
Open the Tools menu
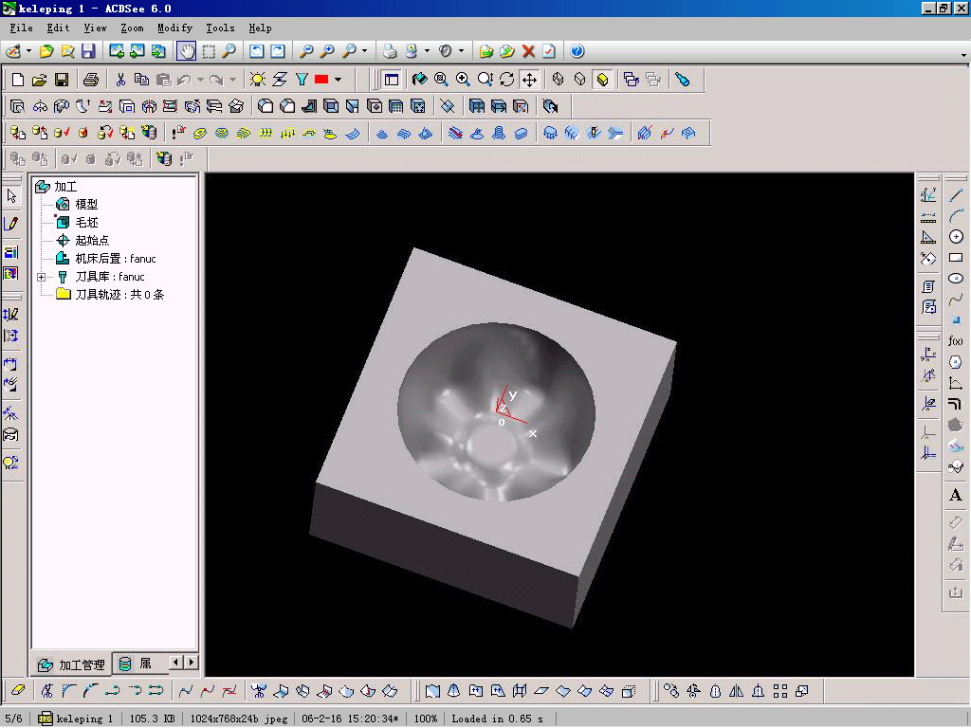(x=220, y=27)
